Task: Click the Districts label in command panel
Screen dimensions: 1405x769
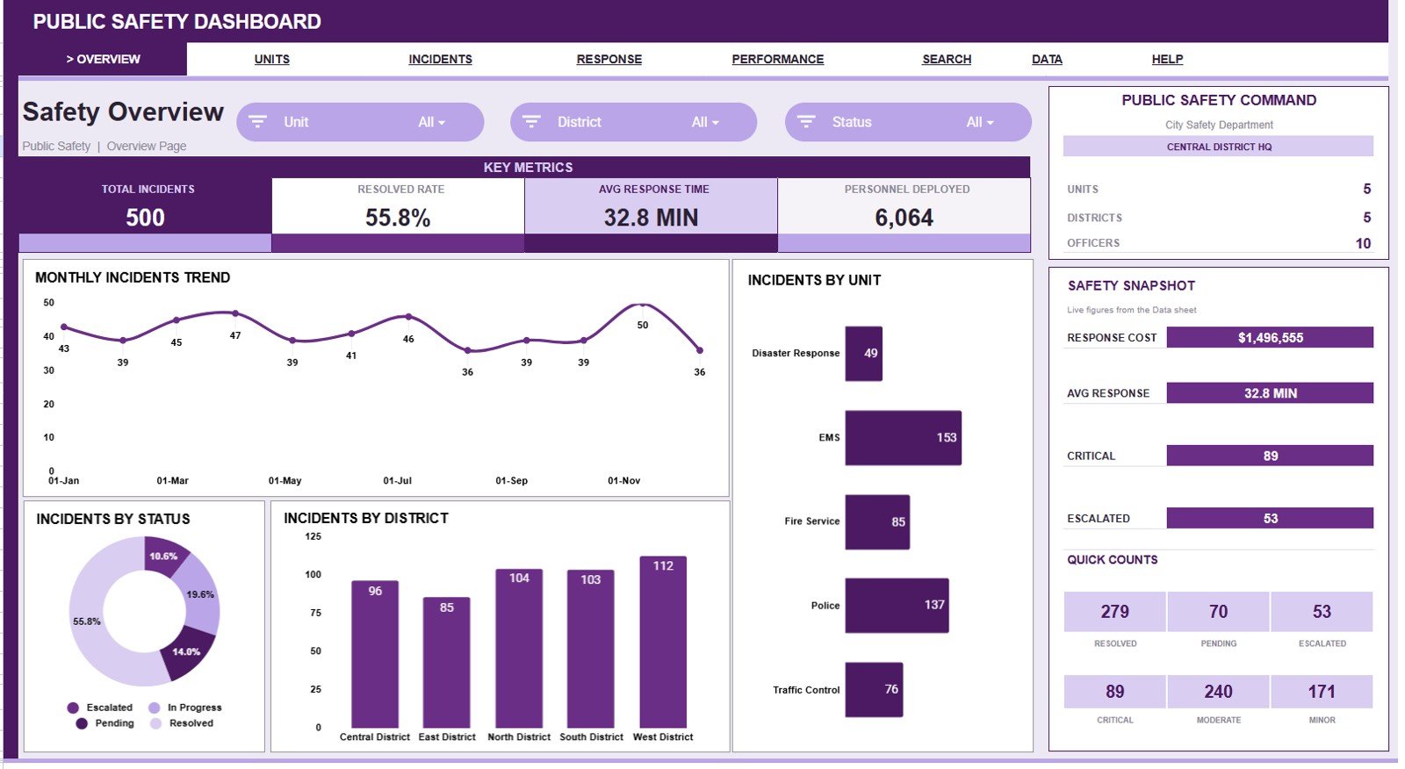Action: (x=1094, y=217)
